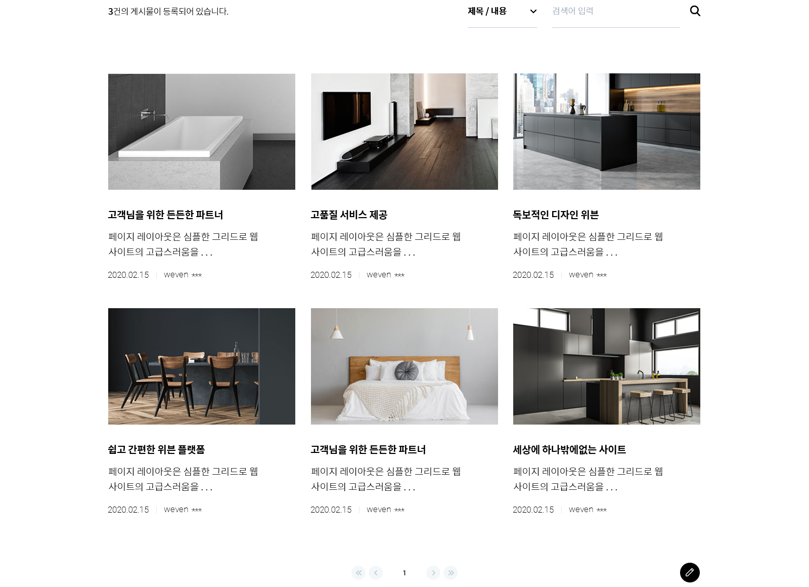Click the search magnifier icon
The width and height of the screenshot is (809, 587).
click(695, 11)
